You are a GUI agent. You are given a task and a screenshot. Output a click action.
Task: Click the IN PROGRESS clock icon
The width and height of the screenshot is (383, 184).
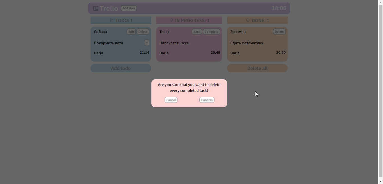[172, 20]
